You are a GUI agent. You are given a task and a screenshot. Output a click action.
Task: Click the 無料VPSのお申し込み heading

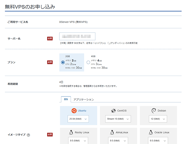pyautogui.click(x=30, y=7)
